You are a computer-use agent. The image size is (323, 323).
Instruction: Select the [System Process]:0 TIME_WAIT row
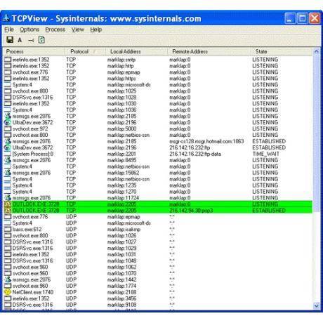click(158, 154)
